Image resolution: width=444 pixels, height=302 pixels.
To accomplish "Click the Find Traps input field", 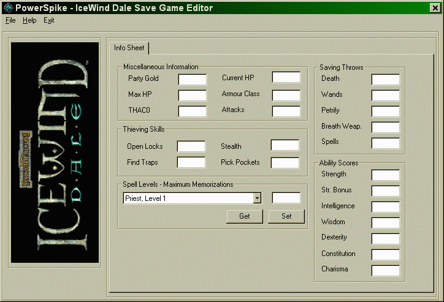I will tap(191, 162).
